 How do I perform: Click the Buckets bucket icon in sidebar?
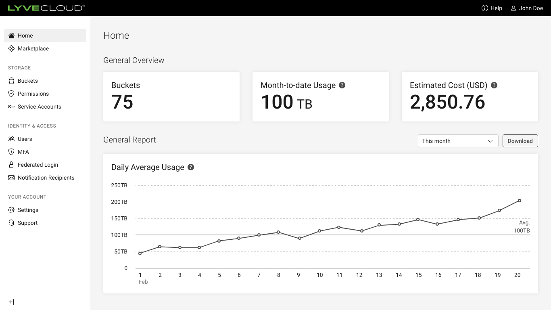click(11, 81)
